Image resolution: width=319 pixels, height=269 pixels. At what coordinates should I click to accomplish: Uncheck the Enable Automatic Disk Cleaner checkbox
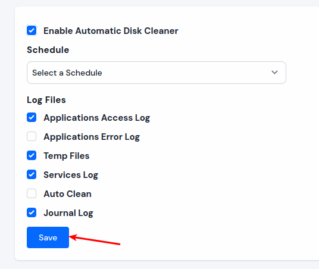coord(32,31)
